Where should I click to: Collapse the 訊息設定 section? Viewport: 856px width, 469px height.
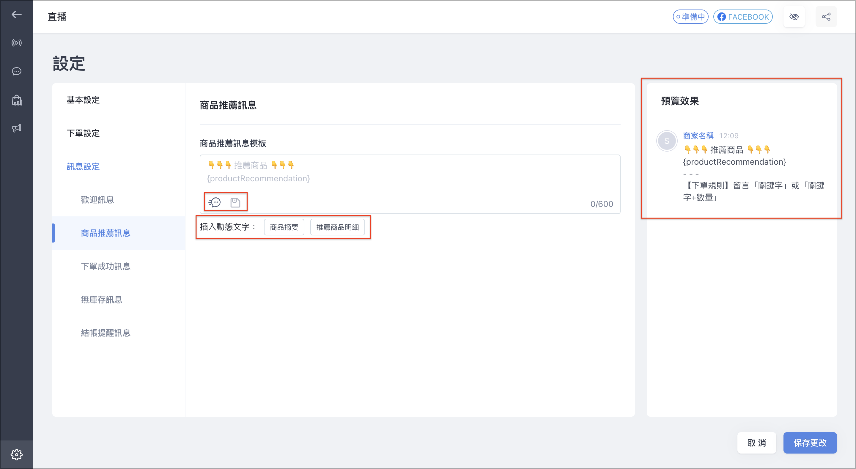pyautogui.click(x=83, y=166)
